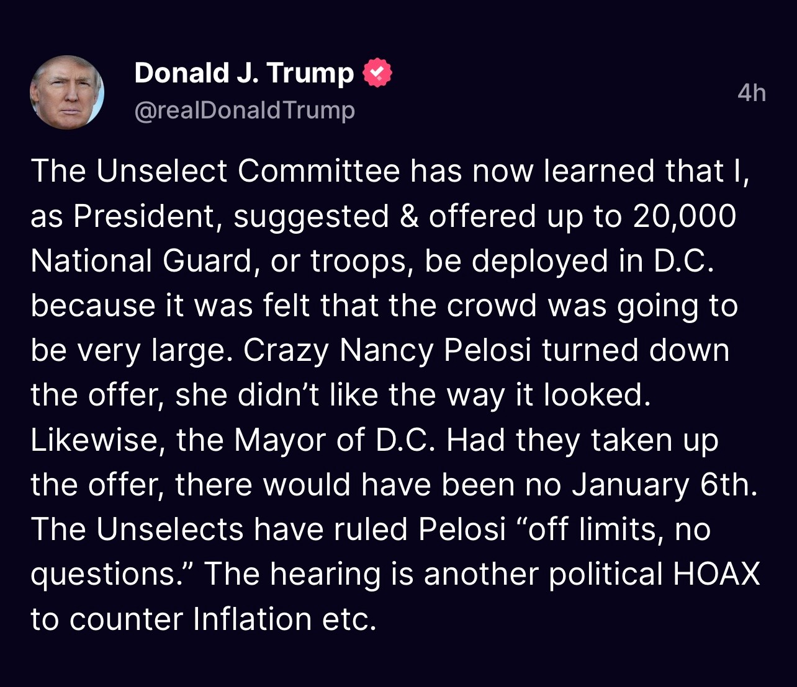The image size is (797, 687).
Task: Open the Donald J. Trump display name
Action: (243, 73)
